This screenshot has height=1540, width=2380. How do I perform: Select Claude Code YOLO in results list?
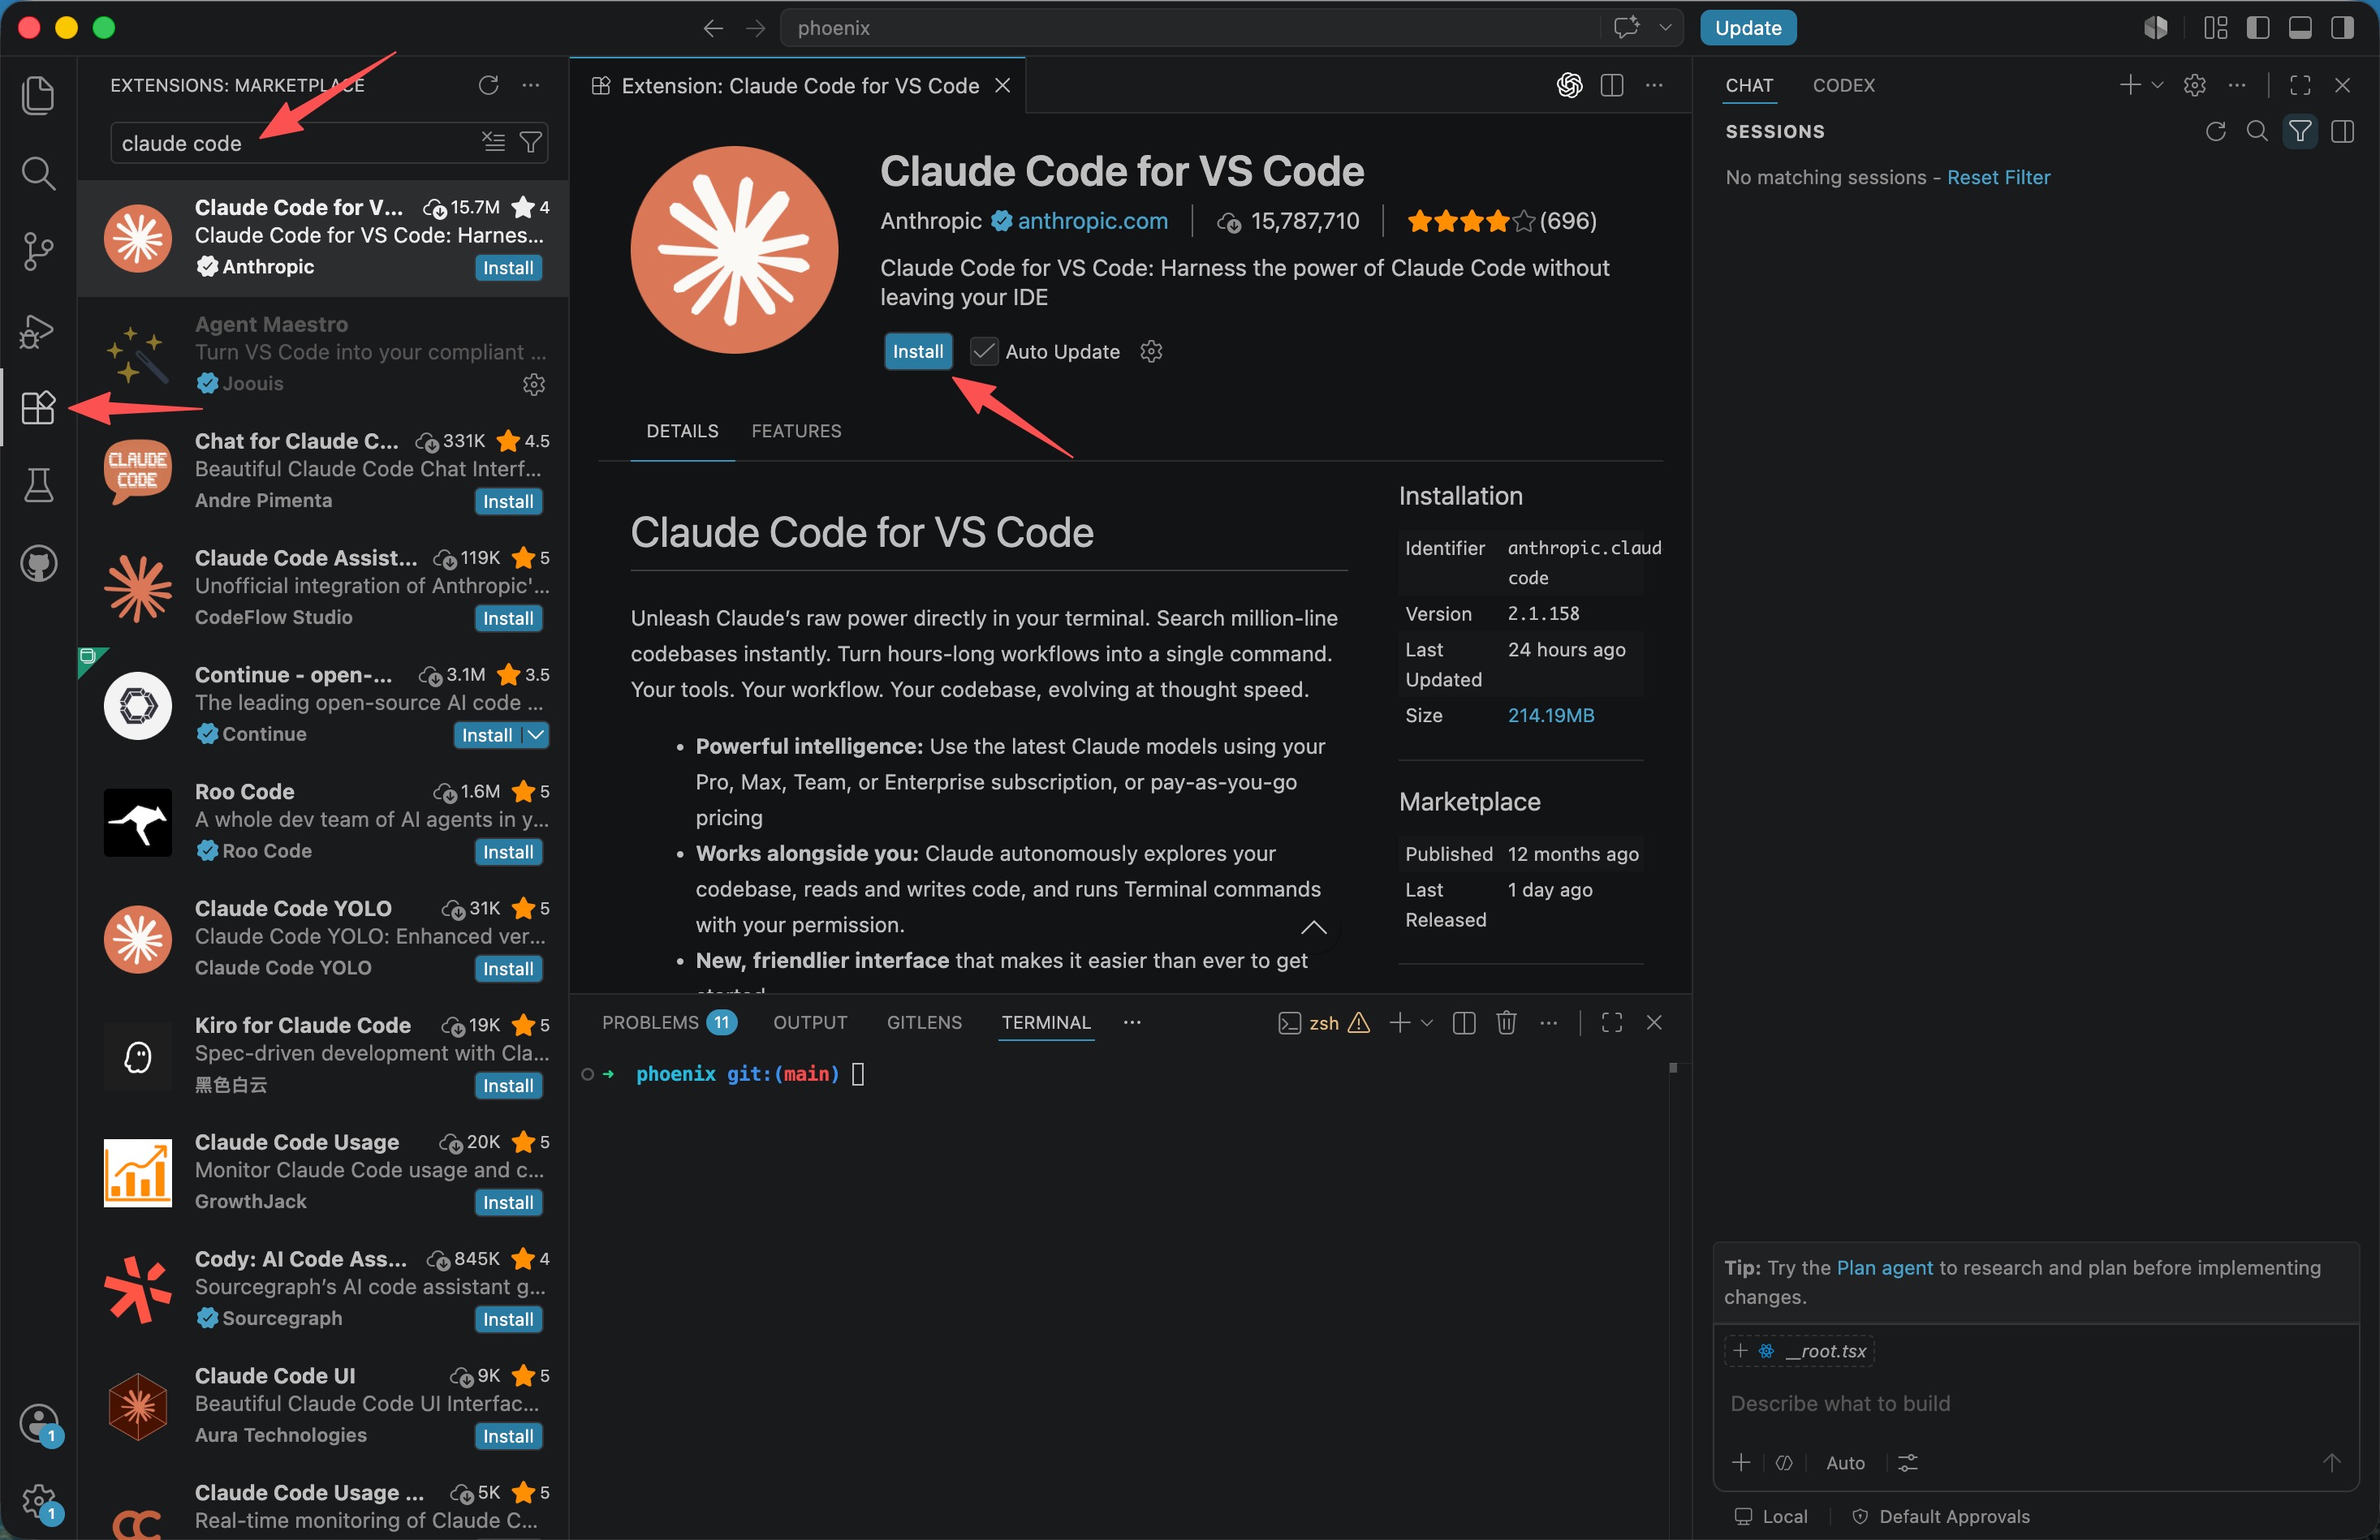point(323,937)
